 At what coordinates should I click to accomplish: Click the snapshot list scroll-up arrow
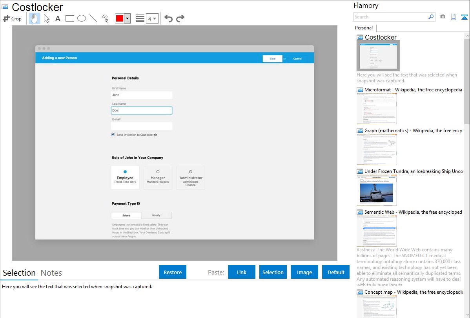[x=467, y=36]
